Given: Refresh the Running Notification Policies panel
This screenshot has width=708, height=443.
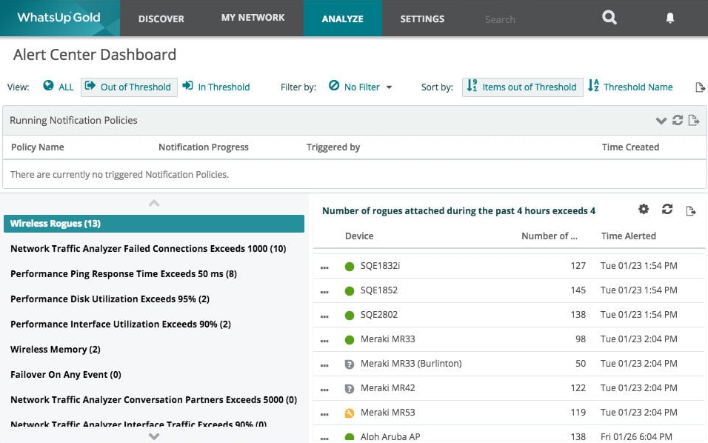Looking at the screenshot, I should [678, 120].
